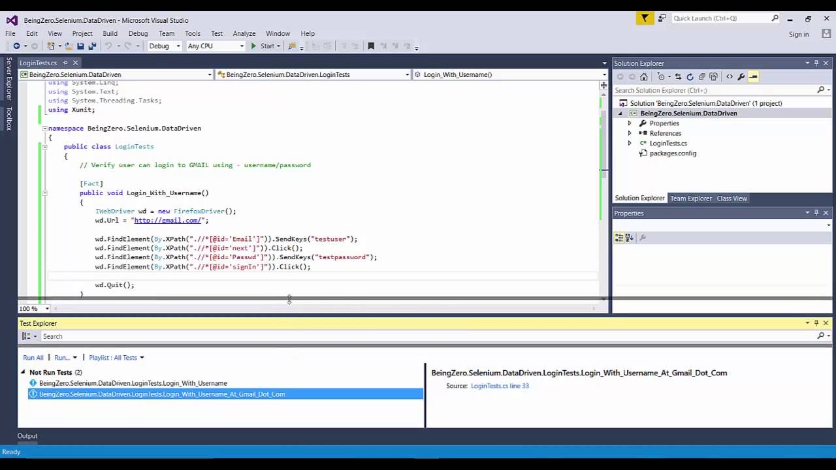The height and width of the screenshot is (470, 836).
Task: Click the green Start debugging arrow
Action: (253, 46)
